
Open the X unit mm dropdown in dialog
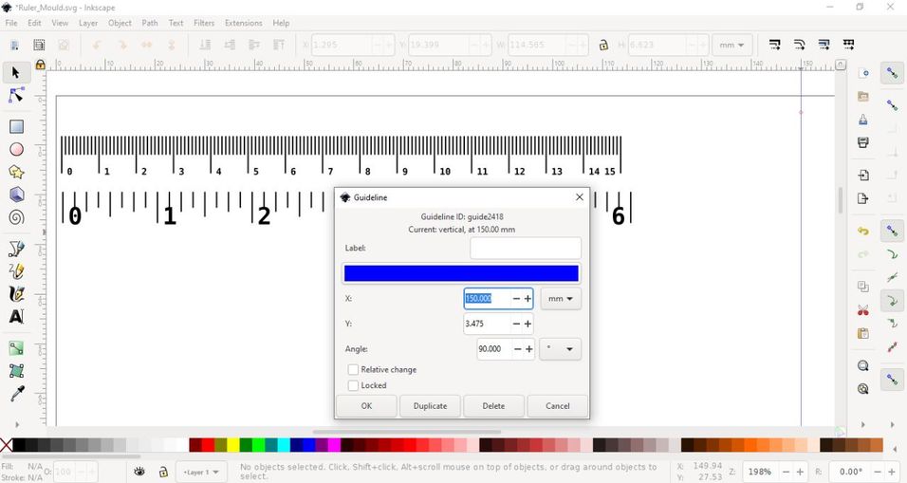click(561, 299)
